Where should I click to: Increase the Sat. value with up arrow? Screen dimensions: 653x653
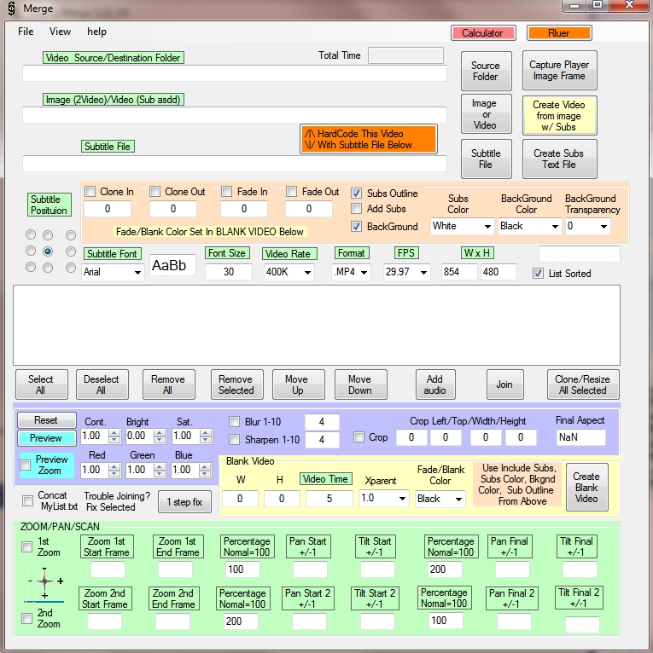[x=205, y=433]
